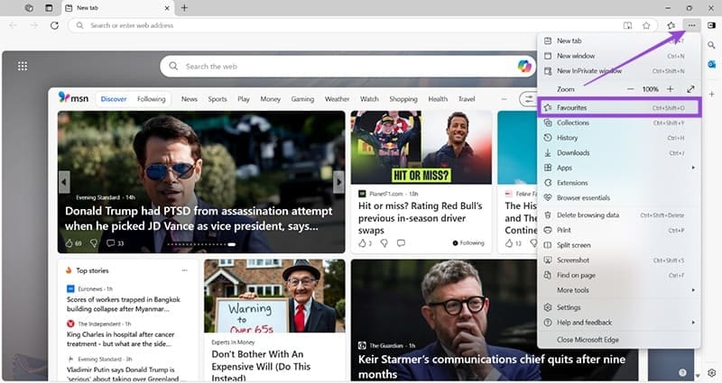
Task: Like the Red Bull driver swaps article
Action: click(362, 242)
